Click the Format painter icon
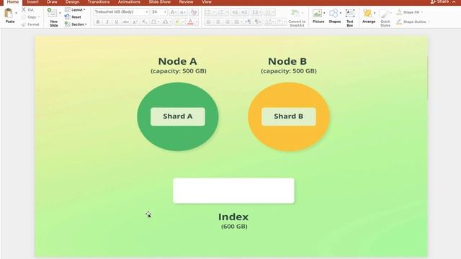The height and width of the screenshot is (259, 461). tap(24, 24)
